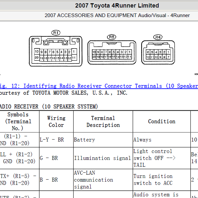Select terminal 1 on the R1 connector
The width and height of the screenshot is (198, 198).
click(x=74, y=52)
